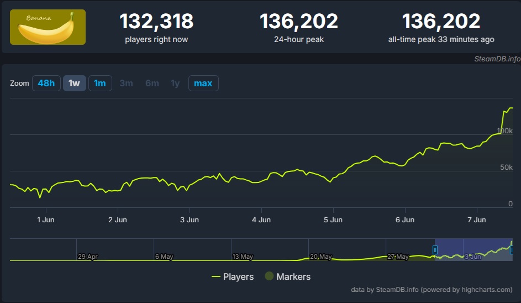Select the 48h zoom range
Viewport: 521px width, 303px height.
click(46, 83)
